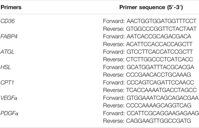Click FABP4 reverse sequence ACATTCCACCACCAGCTT
Screen dimensions: 199x128
coord(159,44)
